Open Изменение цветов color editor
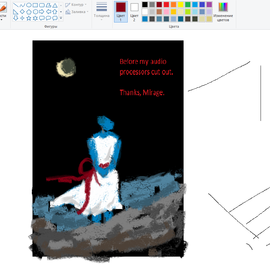This screenshot has height=268, width=270. point(223,12)
